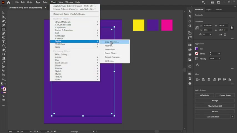Choose Feather effect

(x=114, y=46)
